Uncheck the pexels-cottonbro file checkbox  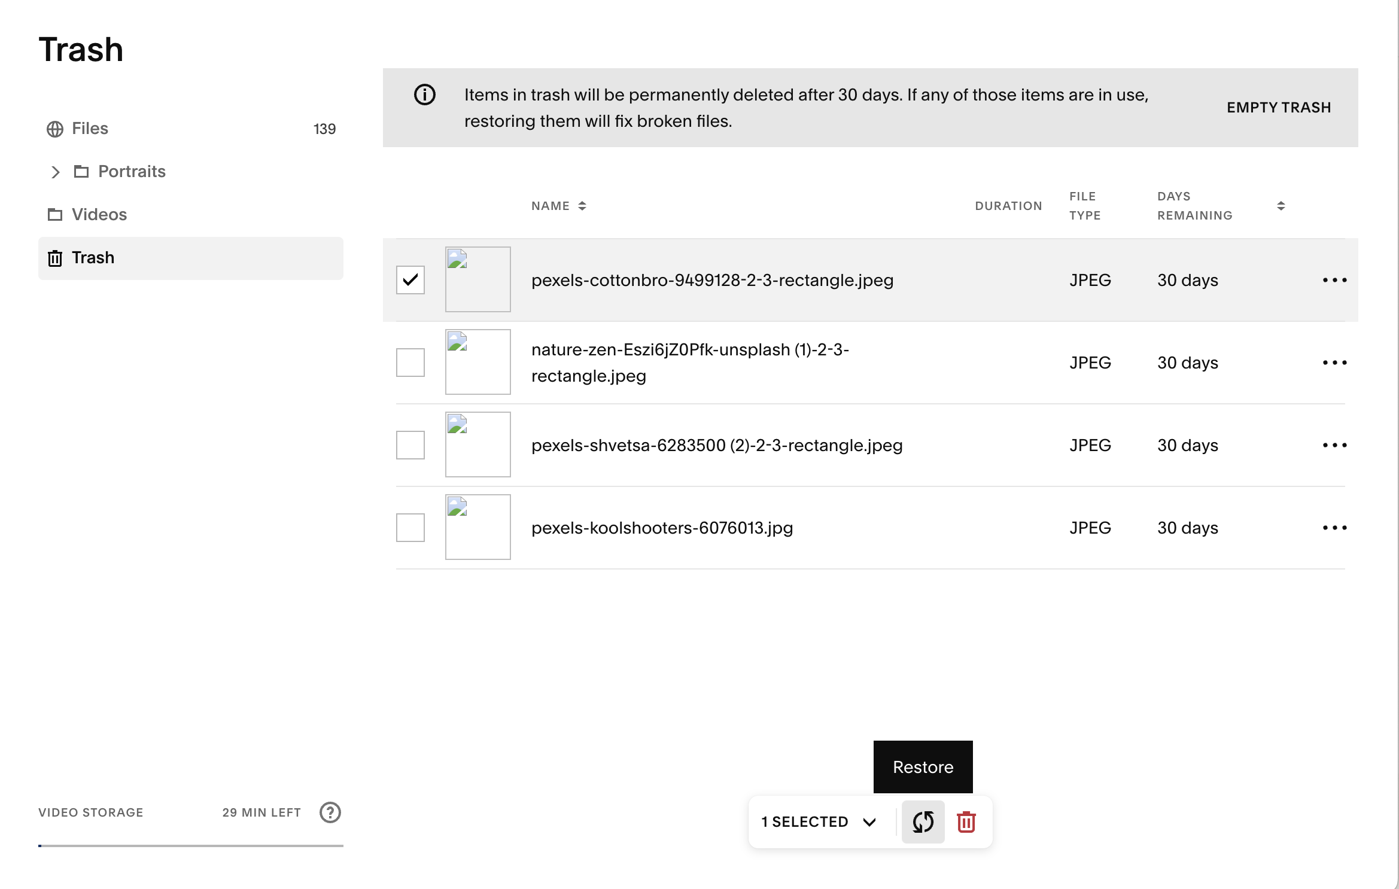coord(410,280)
